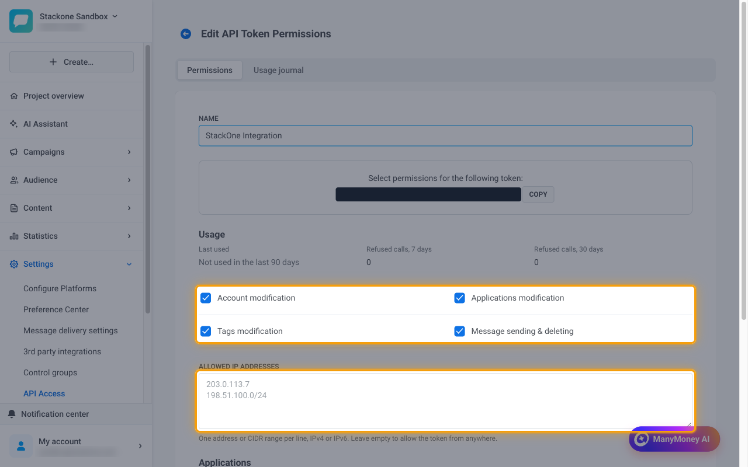Expand the Content menu chevron
This screenshot has height=467, width=748.
[129, 208]
